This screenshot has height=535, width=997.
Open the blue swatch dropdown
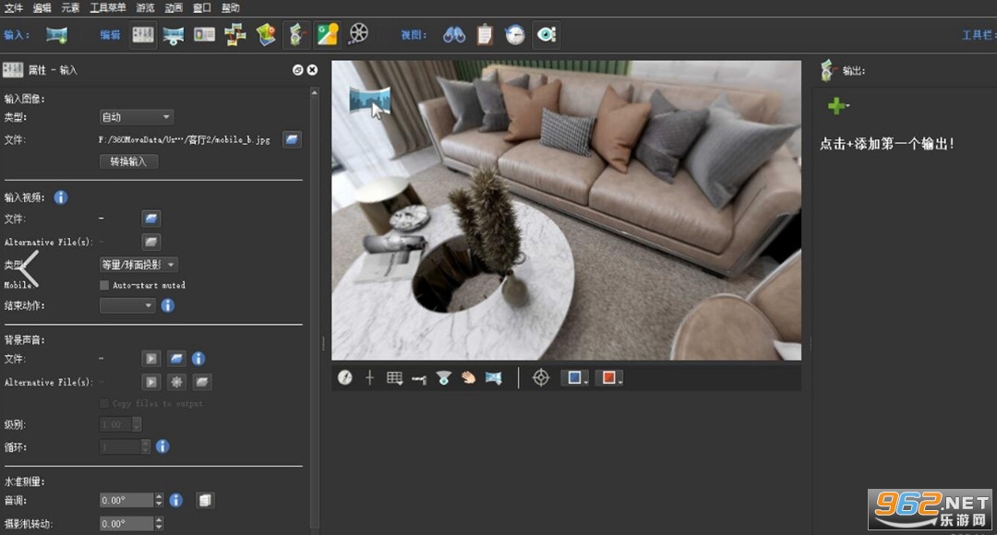[x=575, y=378]
